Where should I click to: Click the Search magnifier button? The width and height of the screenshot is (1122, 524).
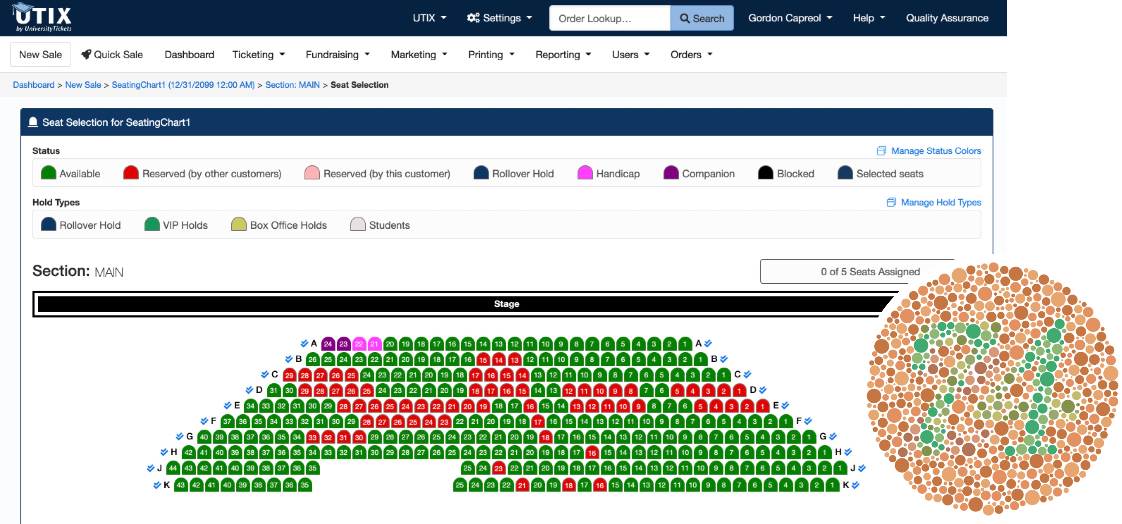(702, 18)
